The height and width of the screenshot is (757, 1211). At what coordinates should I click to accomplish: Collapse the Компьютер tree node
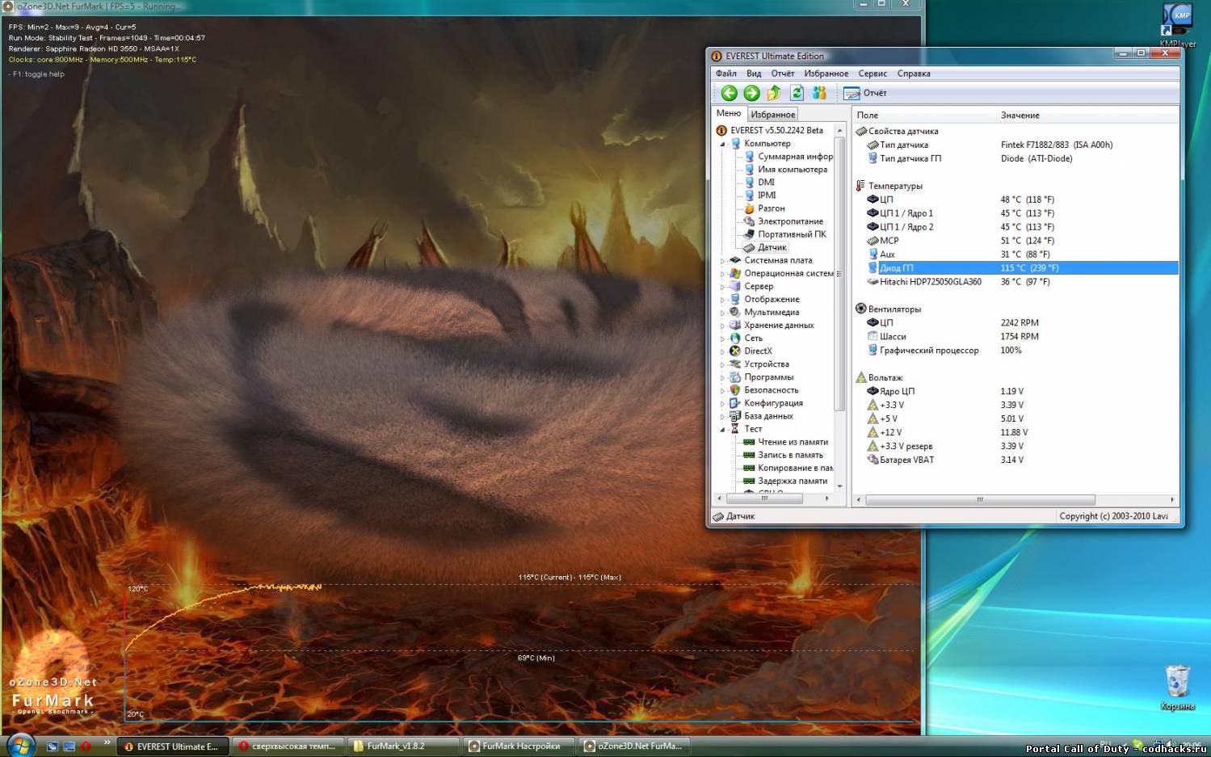point(722,144)
